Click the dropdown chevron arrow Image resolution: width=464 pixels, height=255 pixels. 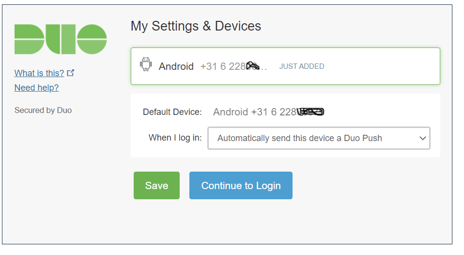[422, 138]
